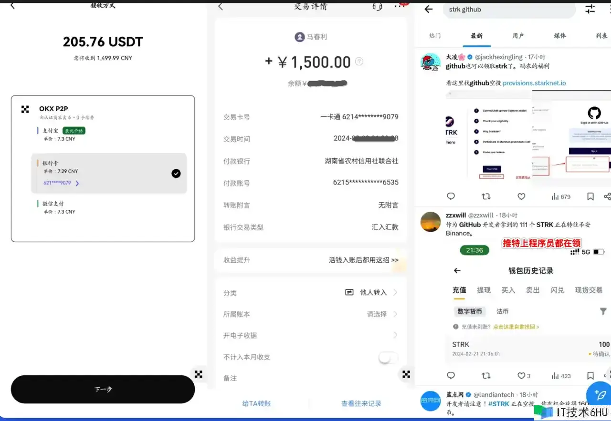
Task: Open provisions.starknet.io link
Action: tap(534, 83)
